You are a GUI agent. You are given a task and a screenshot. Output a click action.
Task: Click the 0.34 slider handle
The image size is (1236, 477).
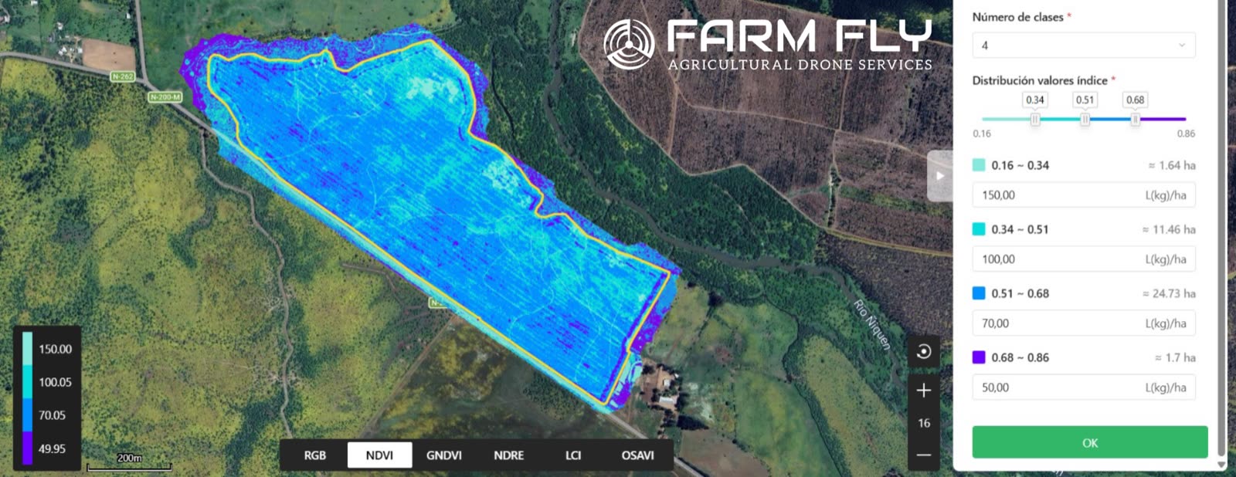1035,119
